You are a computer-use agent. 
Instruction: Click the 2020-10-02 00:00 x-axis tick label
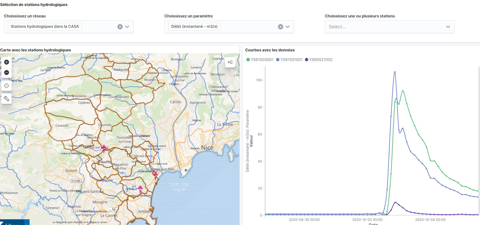click(367, 220)
